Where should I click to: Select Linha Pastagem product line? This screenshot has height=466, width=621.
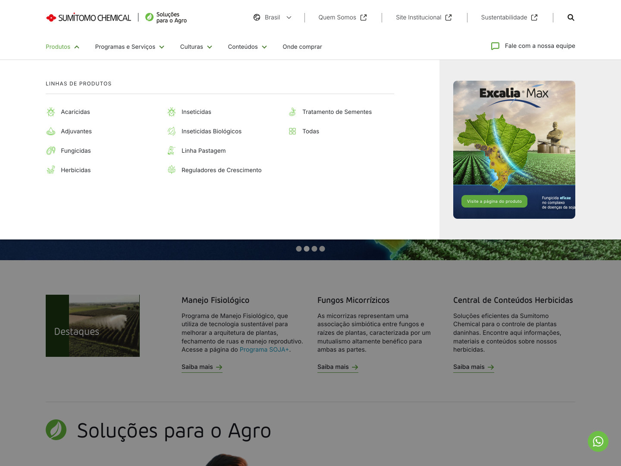[x=204, y=151]
